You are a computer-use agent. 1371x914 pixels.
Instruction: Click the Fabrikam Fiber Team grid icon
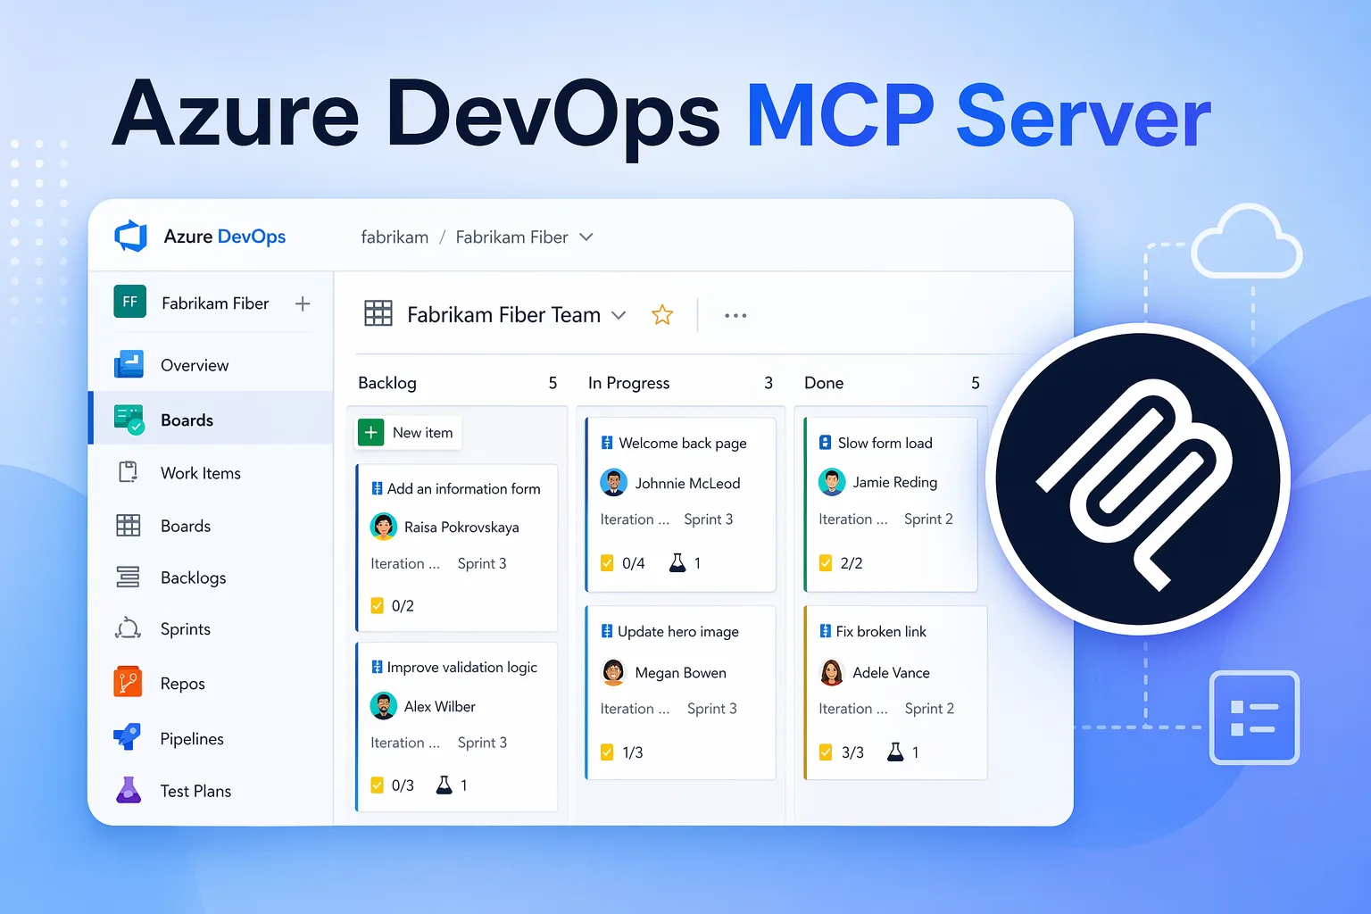pos(378,313)
